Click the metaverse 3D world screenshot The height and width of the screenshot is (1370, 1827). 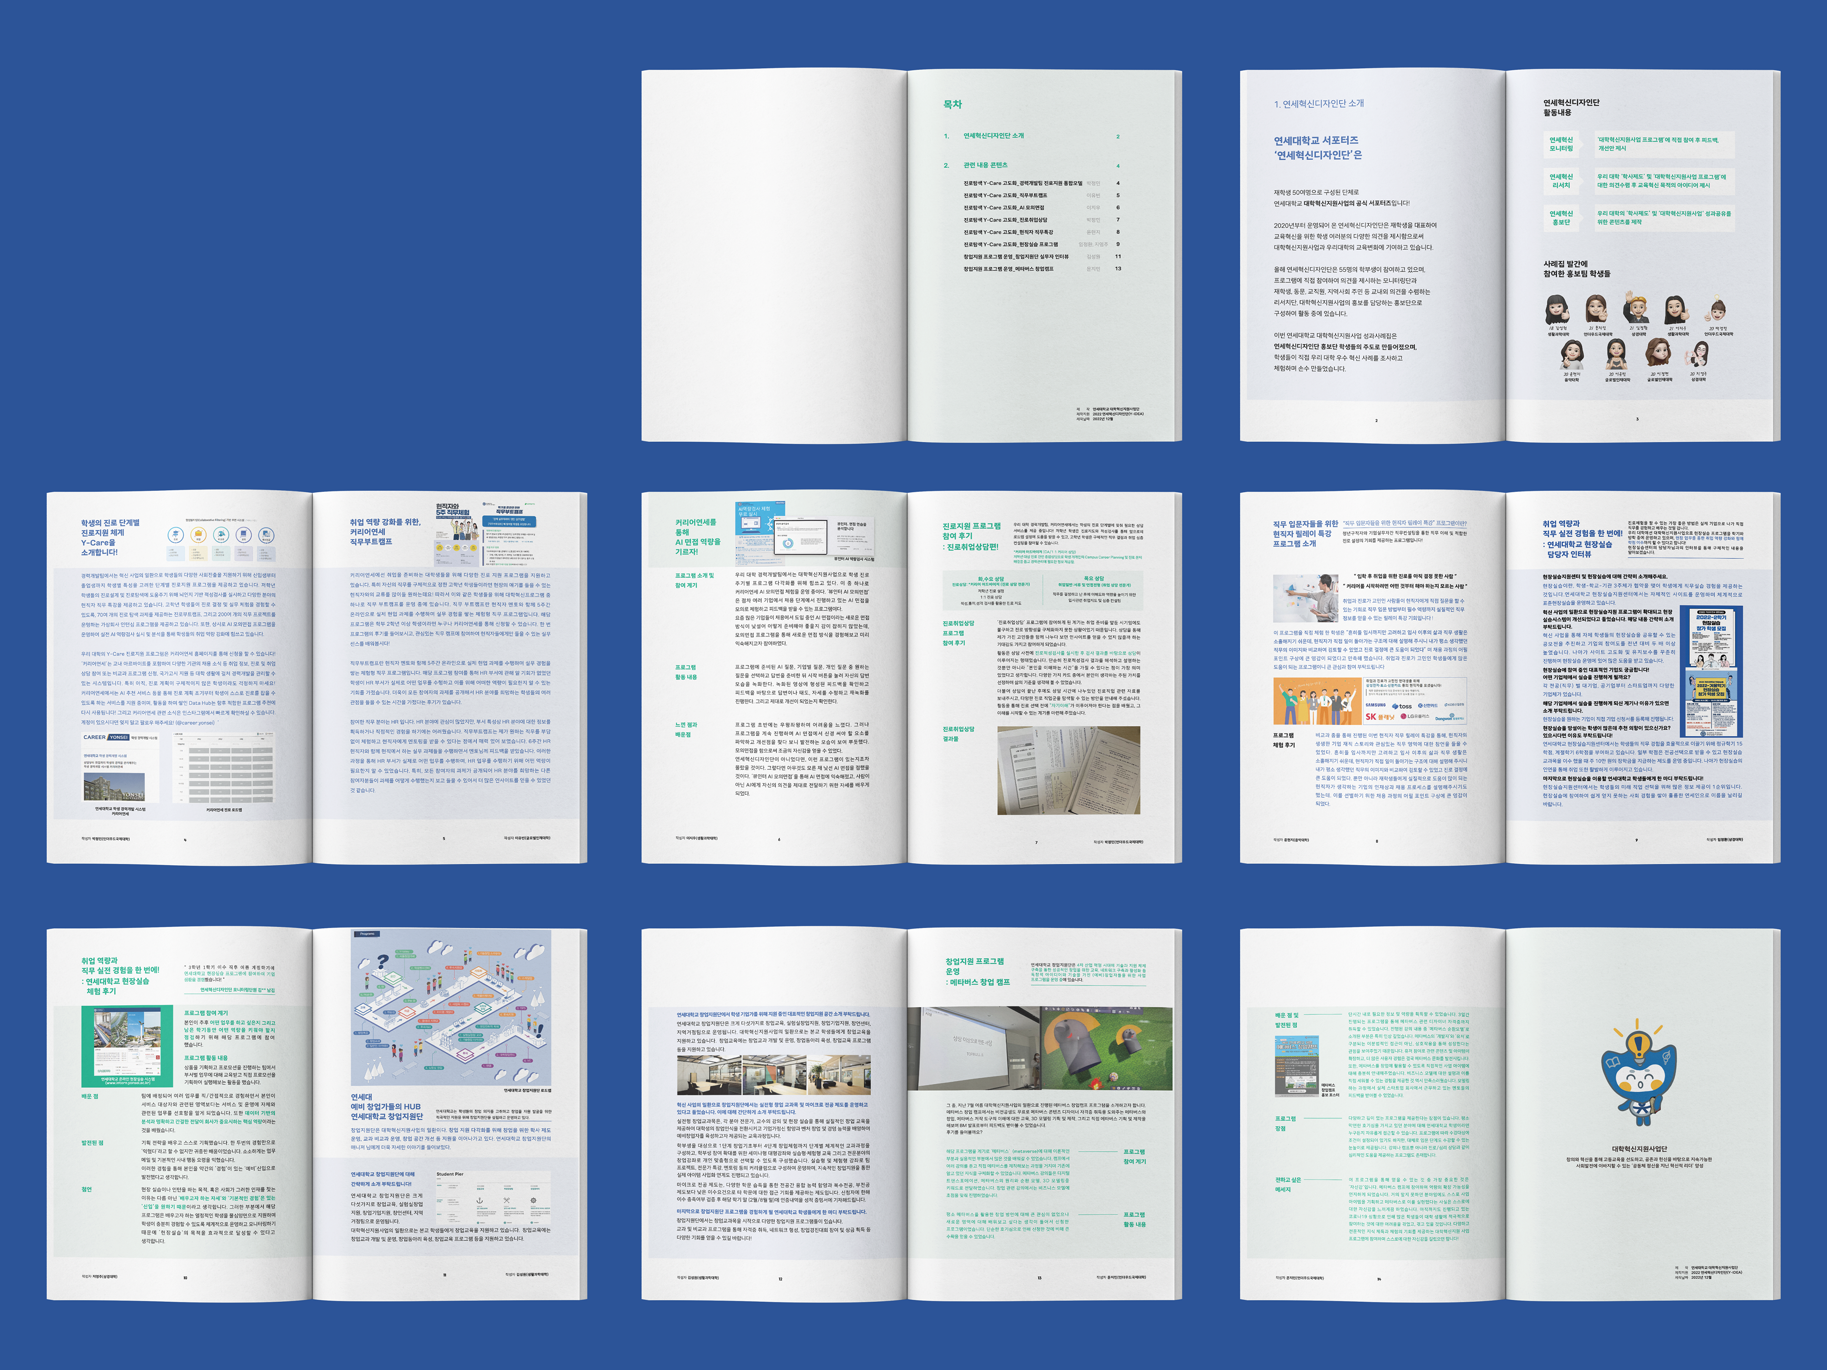tap(1107, 1048)
